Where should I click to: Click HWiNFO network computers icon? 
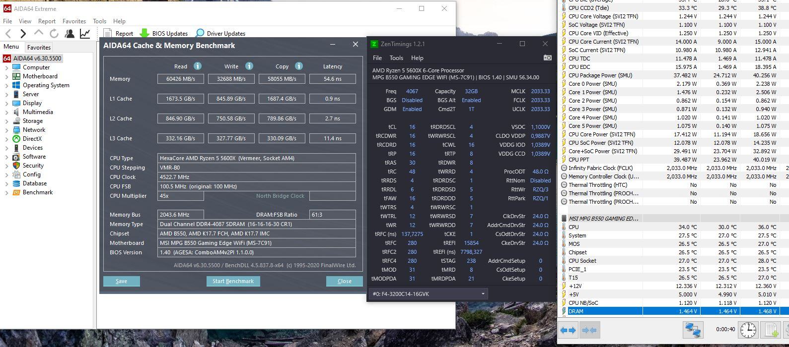click(693, 330)
